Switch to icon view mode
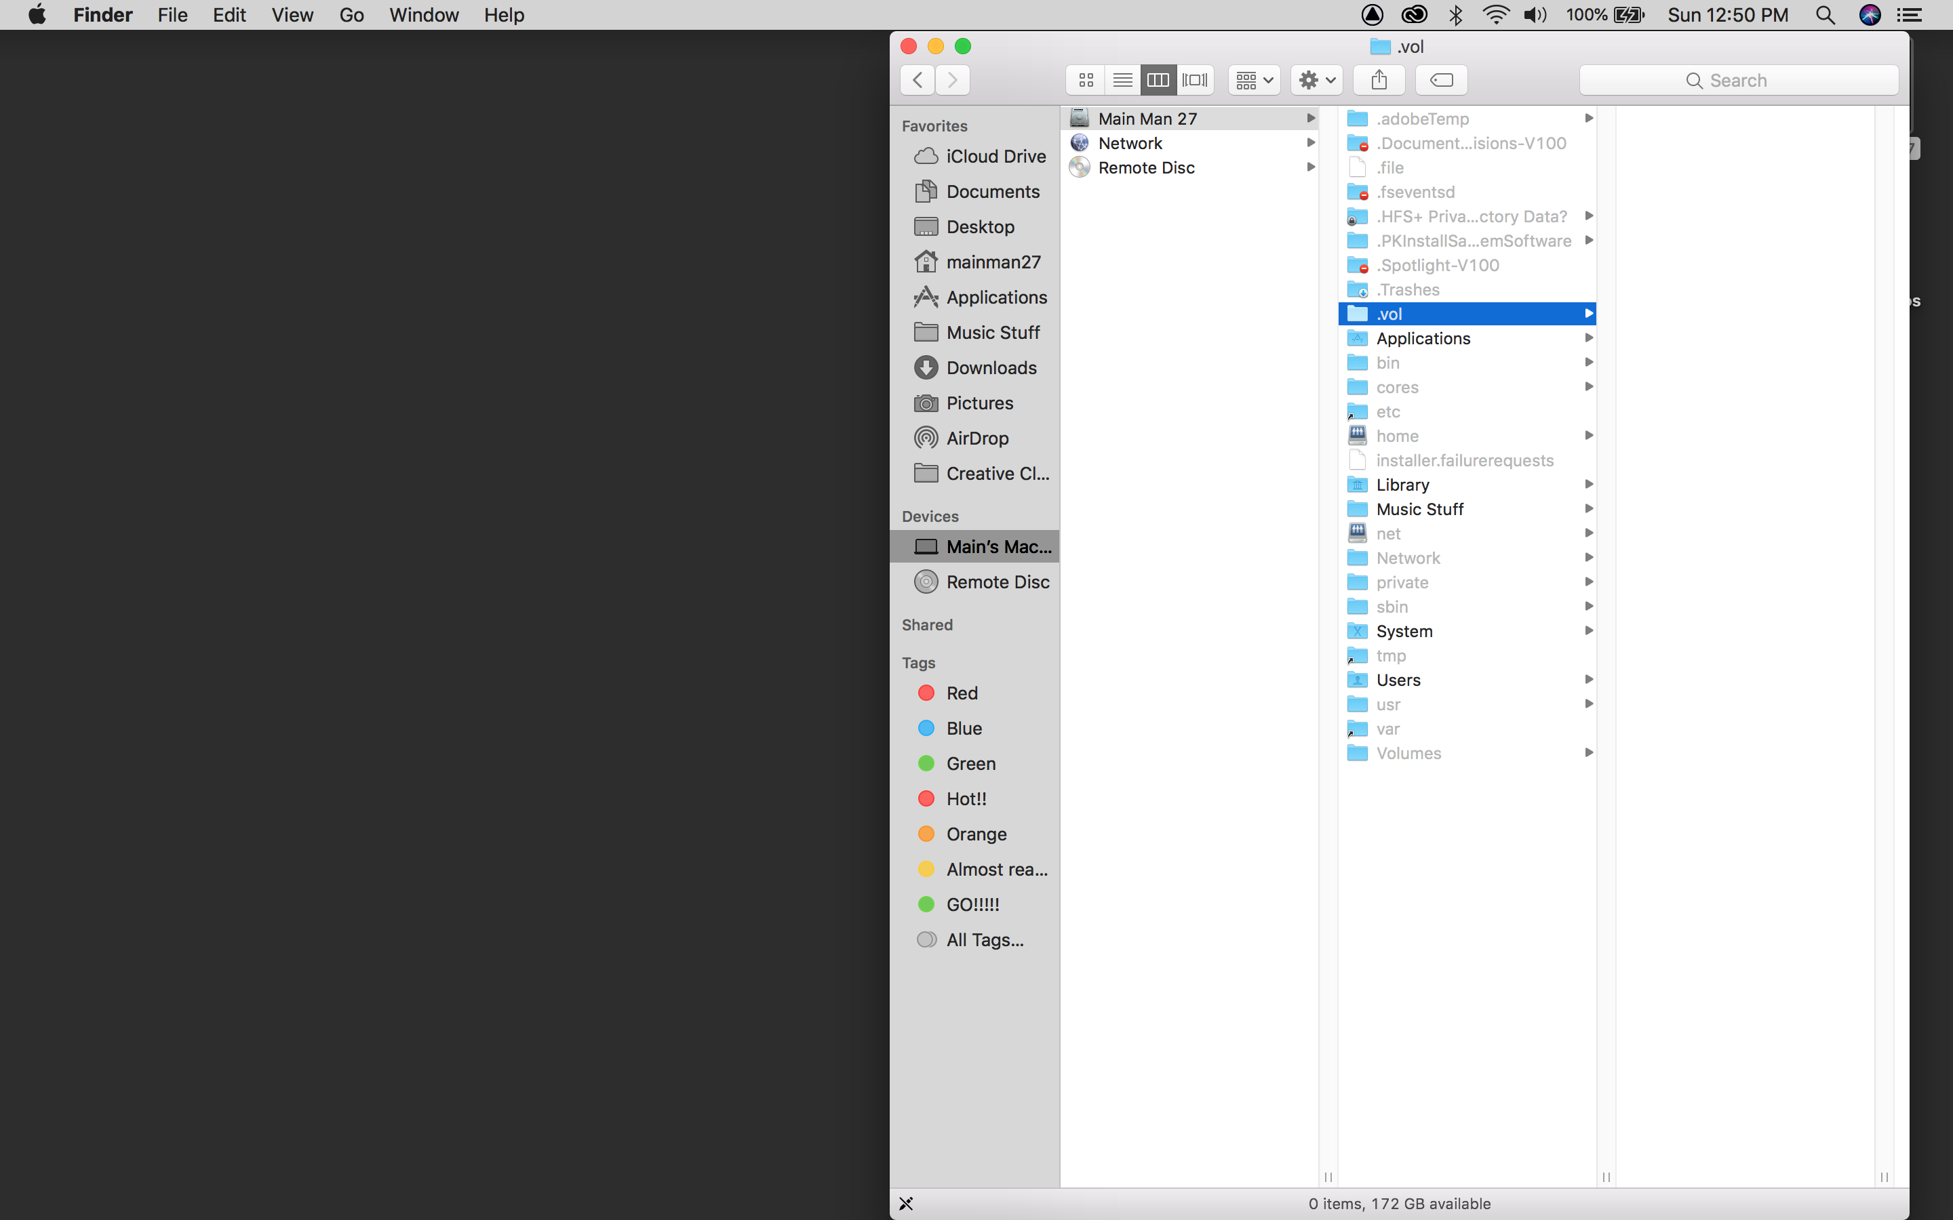 click(x=1086, y=80)
